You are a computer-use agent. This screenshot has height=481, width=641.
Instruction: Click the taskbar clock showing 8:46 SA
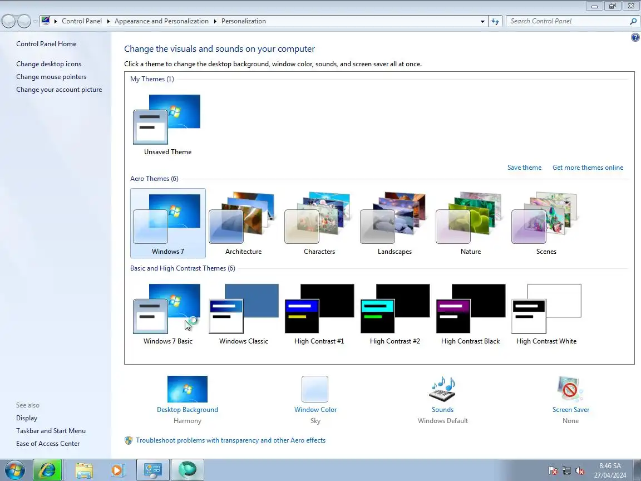[610, 470]
